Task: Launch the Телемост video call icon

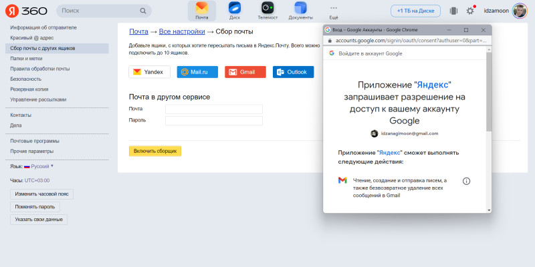Action: pos(267,10)
